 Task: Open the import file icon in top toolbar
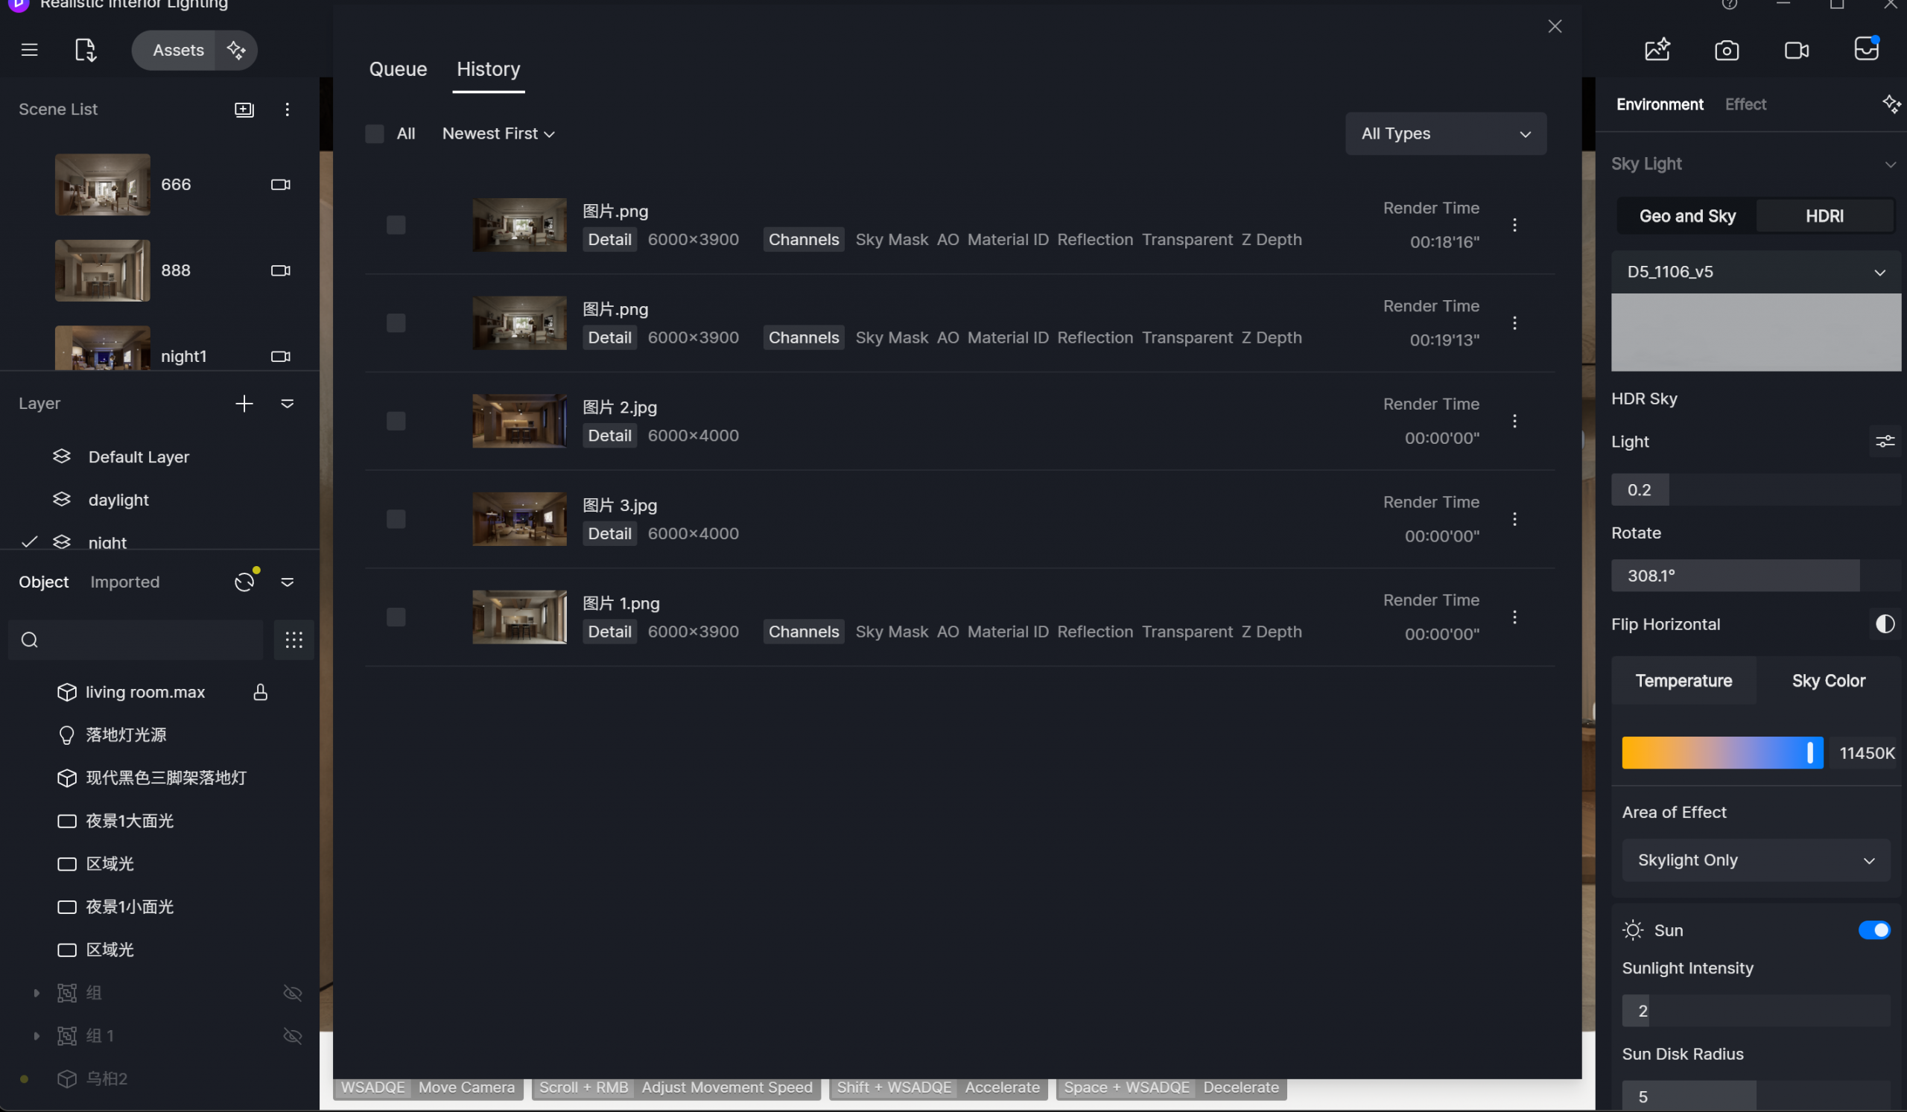coord(86,51)
